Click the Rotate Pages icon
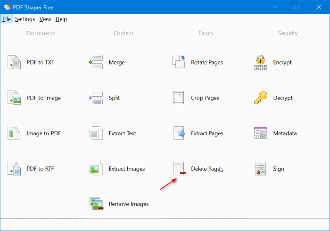 [x=179, y=62]
